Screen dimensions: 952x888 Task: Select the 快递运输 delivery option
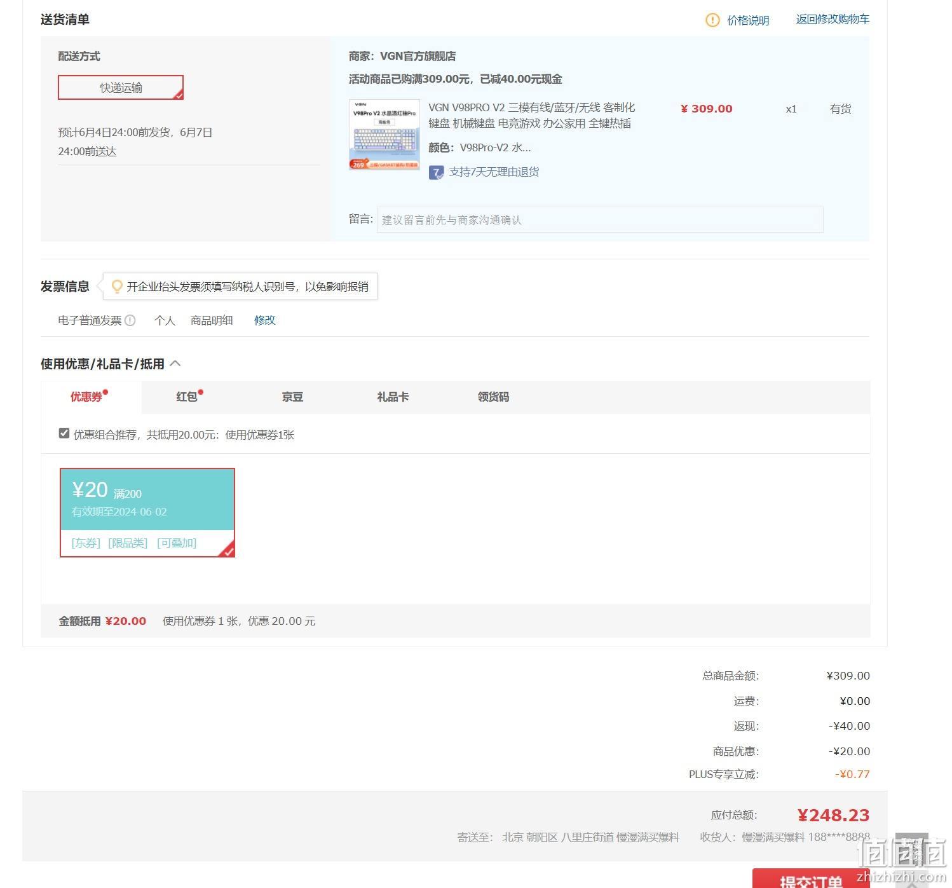tap(121, 88)
